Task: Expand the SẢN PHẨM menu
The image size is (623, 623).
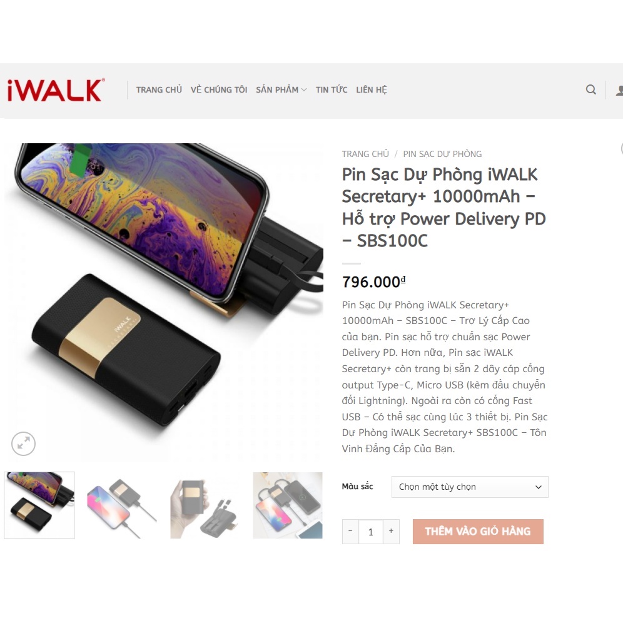Action: [281, 90]
